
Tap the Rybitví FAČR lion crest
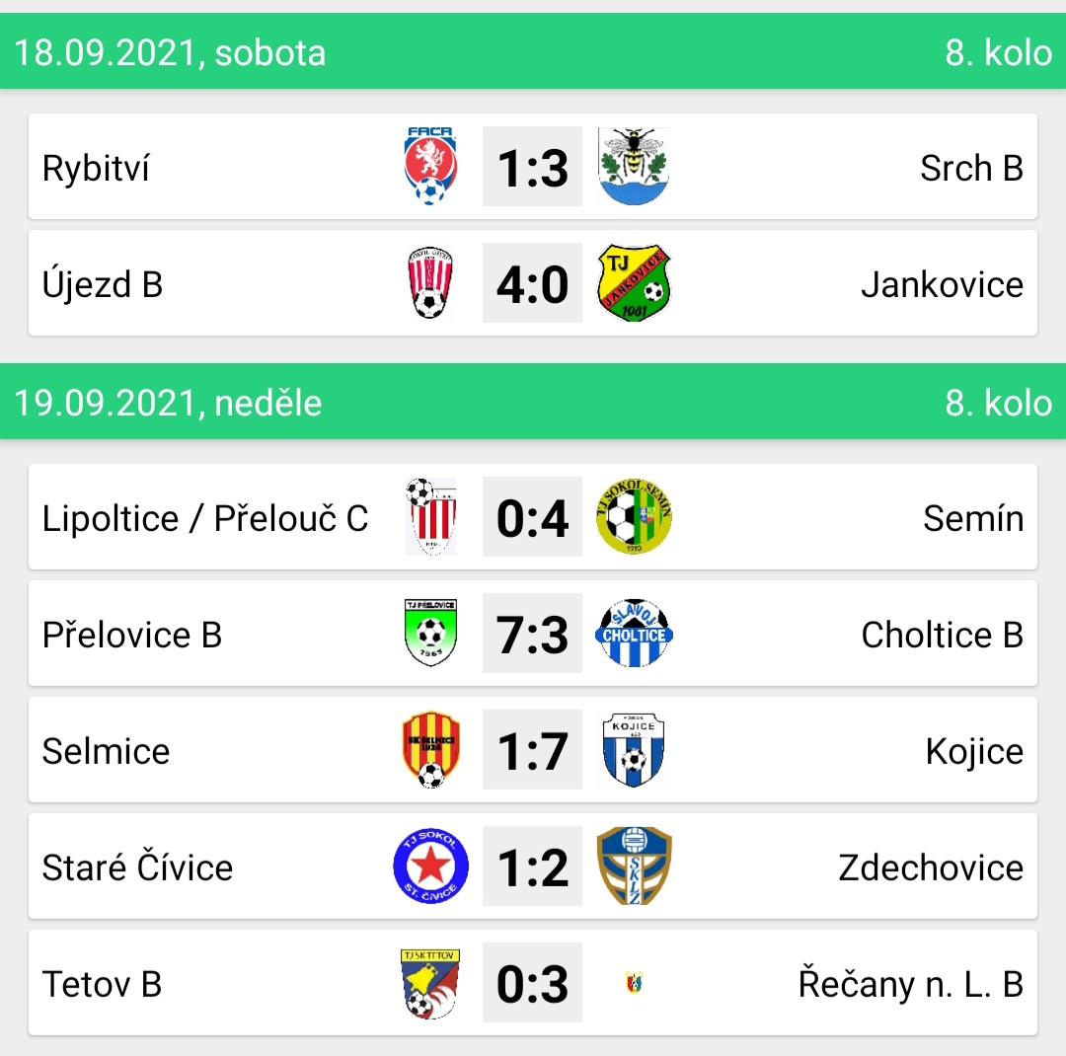[430, 166]
